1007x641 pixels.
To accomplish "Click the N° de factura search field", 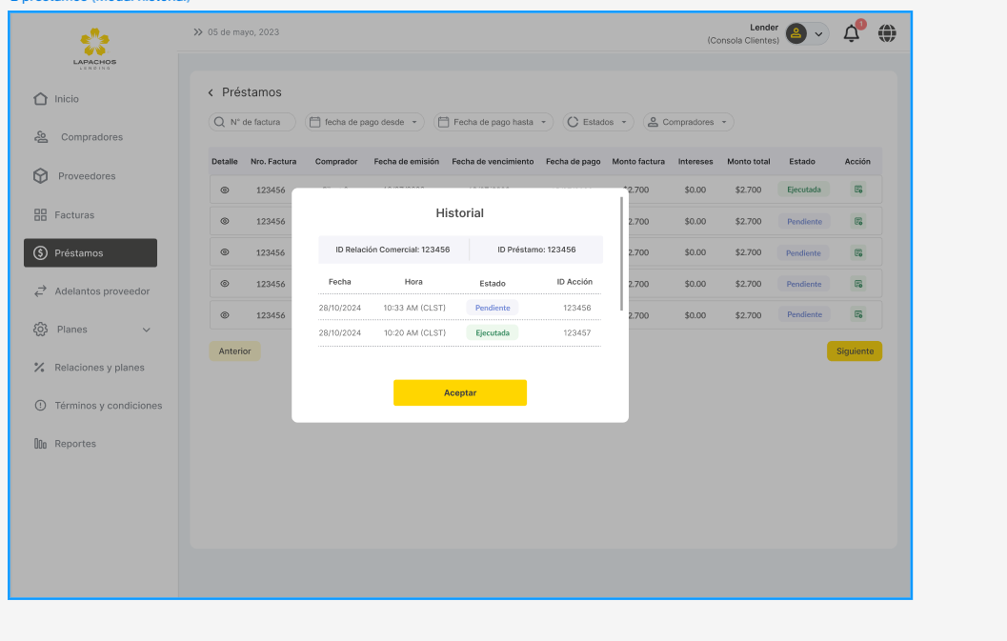I will point(252,122).
